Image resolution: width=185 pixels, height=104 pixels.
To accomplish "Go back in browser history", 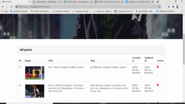I will (x=3, y=7).
